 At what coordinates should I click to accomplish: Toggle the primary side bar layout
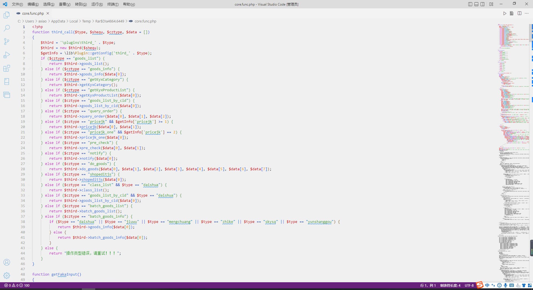470,4
